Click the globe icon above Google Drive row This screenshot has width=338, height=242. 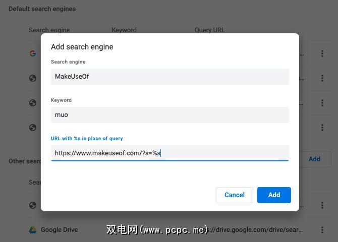tap(33, 205)
